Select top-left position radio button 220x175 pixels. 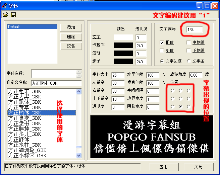[x=173, y=91]
